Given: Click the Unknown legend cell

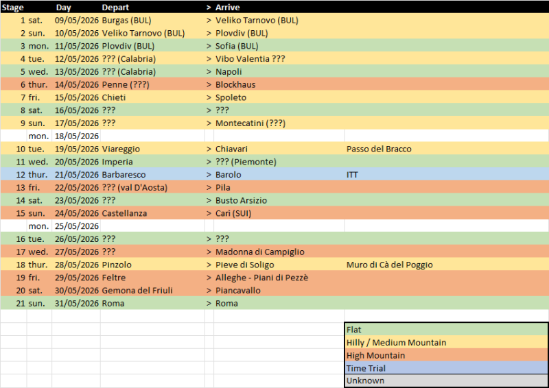Looking at the screenshot, I should coord(445,381).
